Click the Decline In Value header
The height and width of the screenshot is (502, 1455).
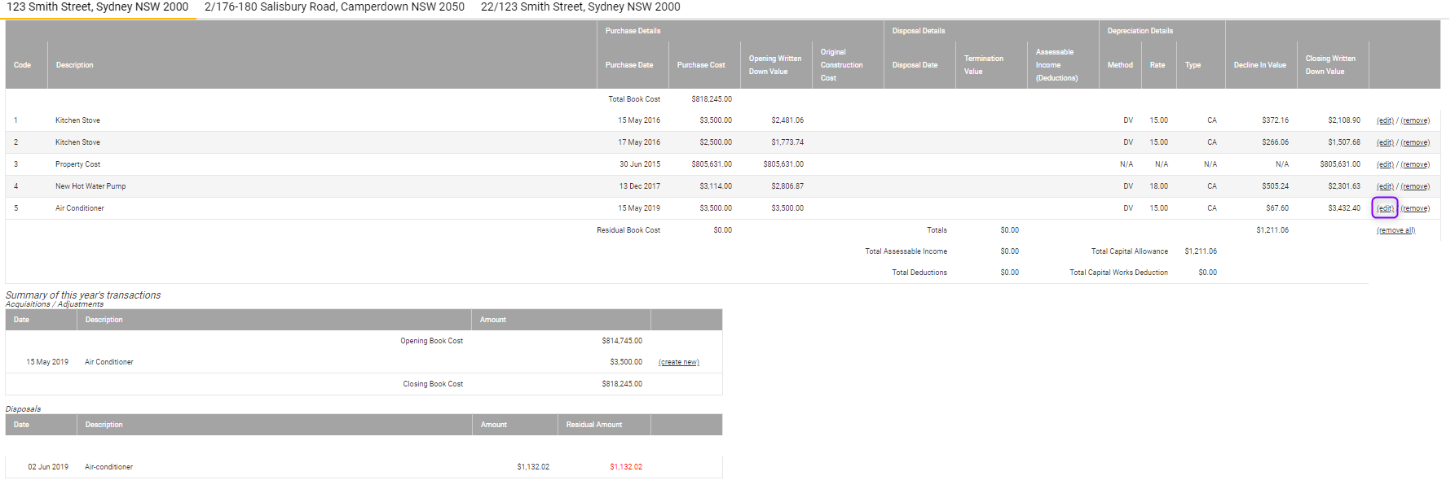coord(1259,65)
